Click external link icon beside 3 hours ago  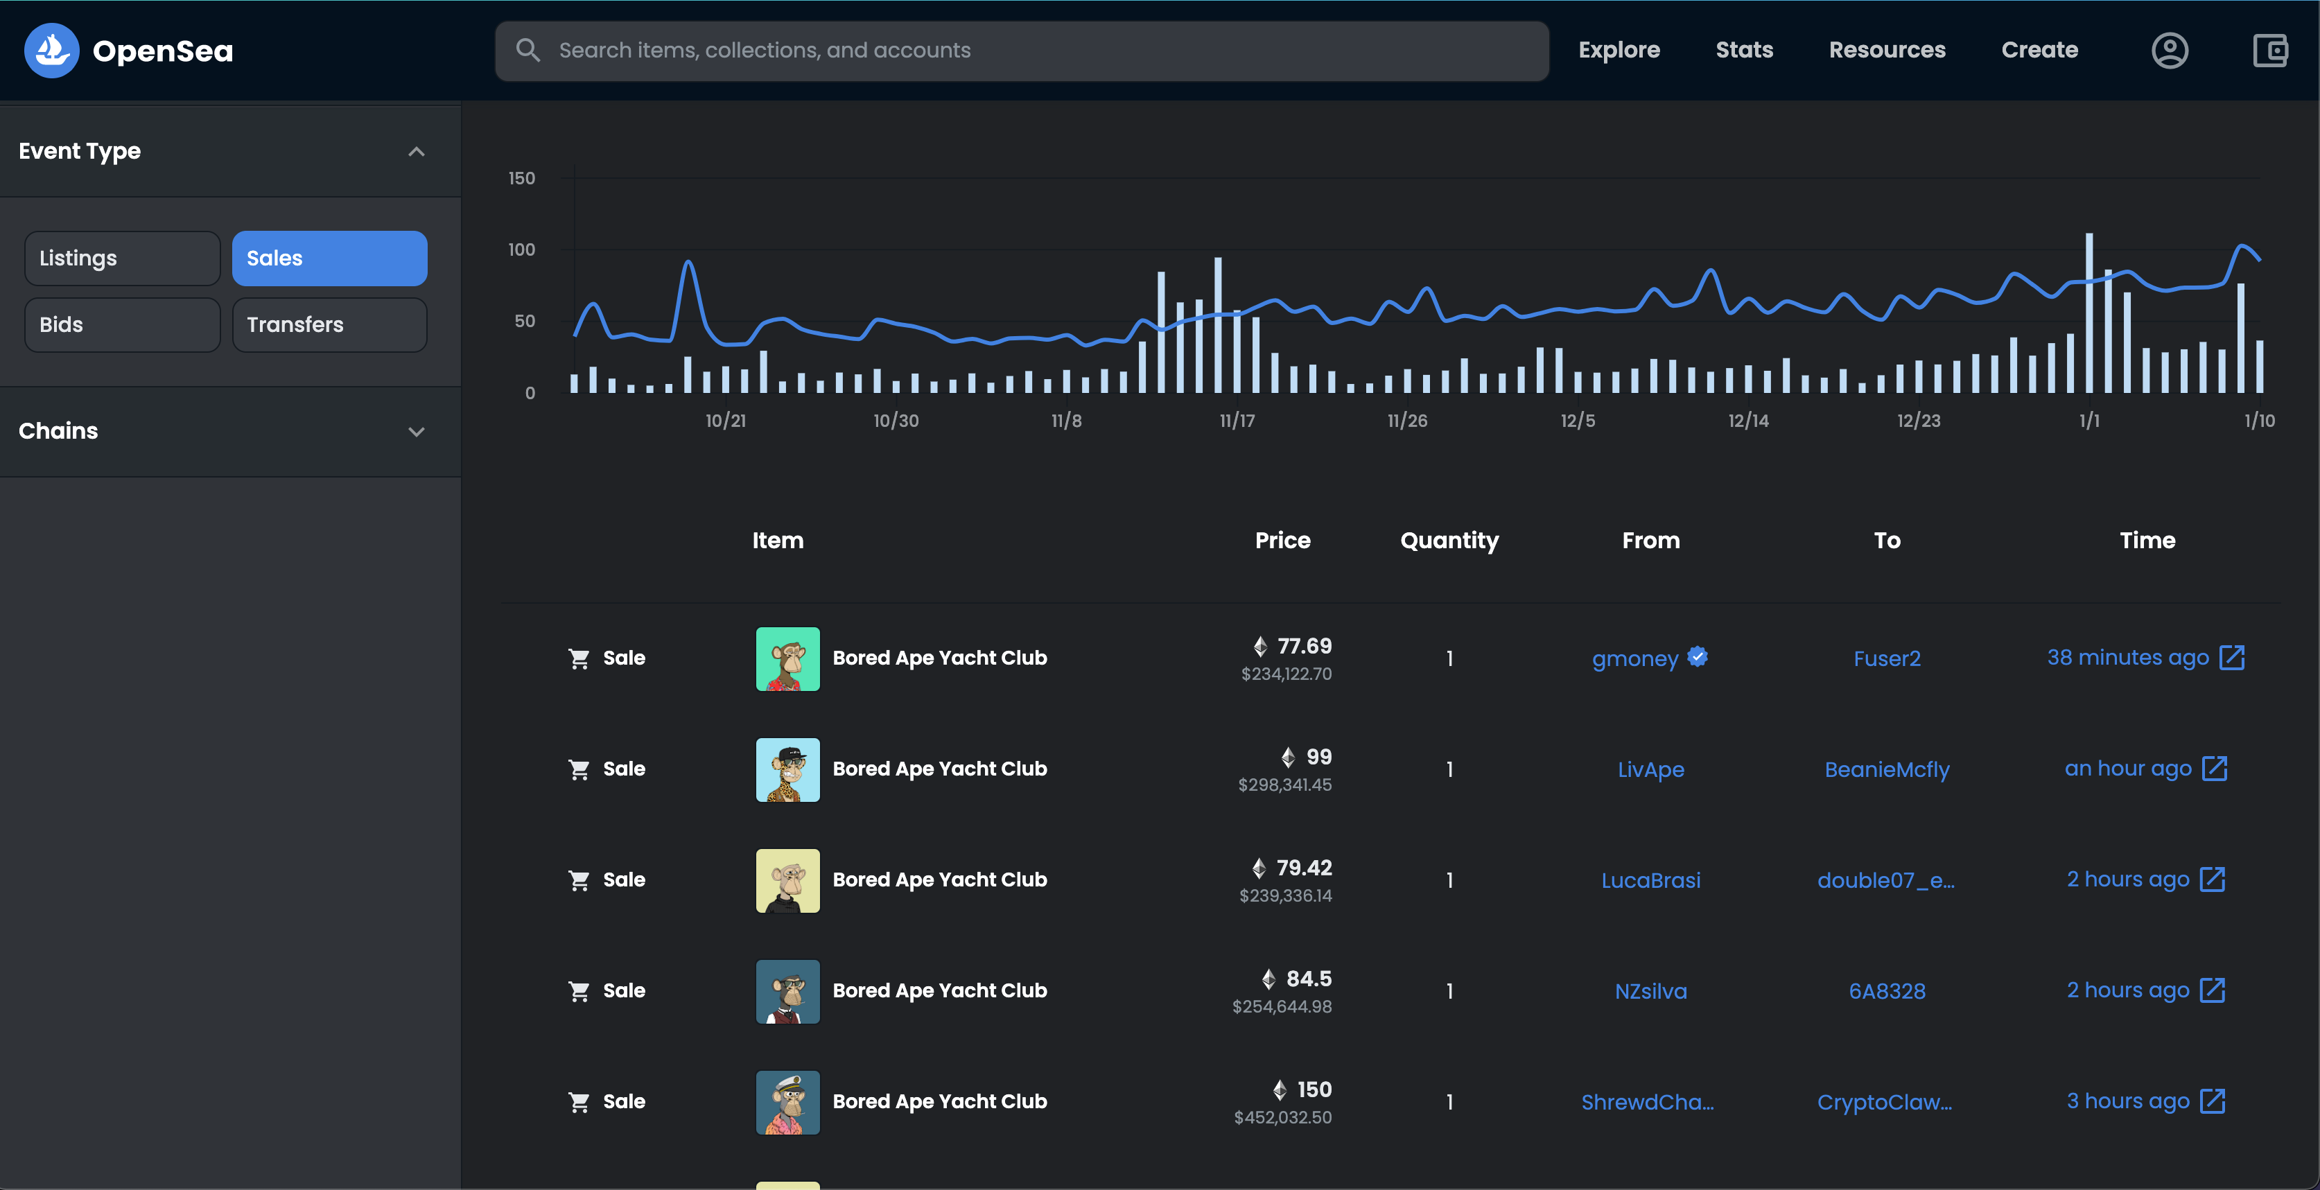coord(2212,1101)
